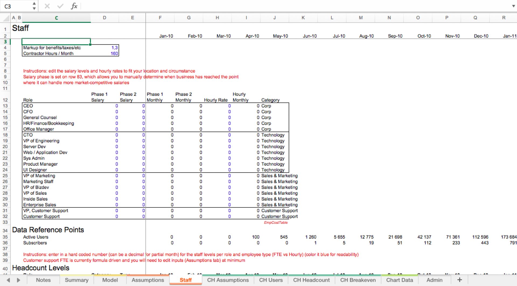The image size is (517, 286).
Task: Open the Assumptions sheet tab
Action: tap(148, 280)
